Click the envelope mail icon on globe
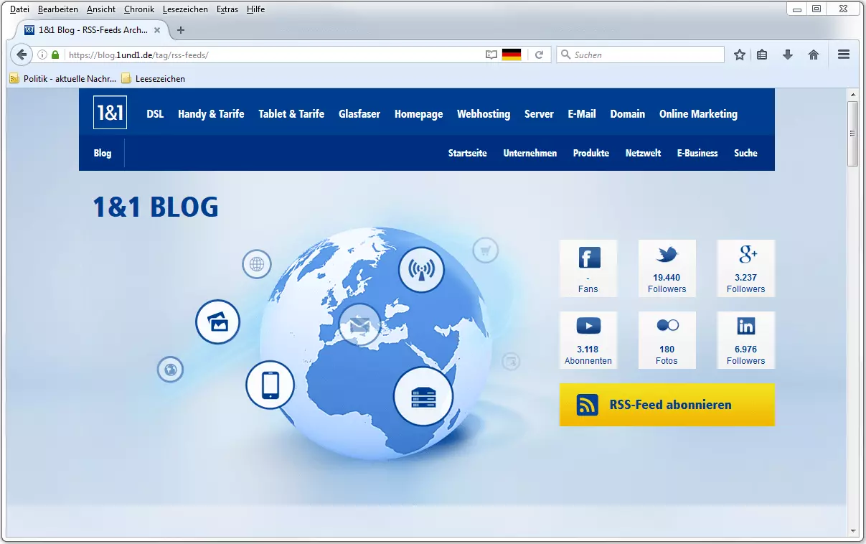Viewport: 866px width, 544px height. click(359, 325)
